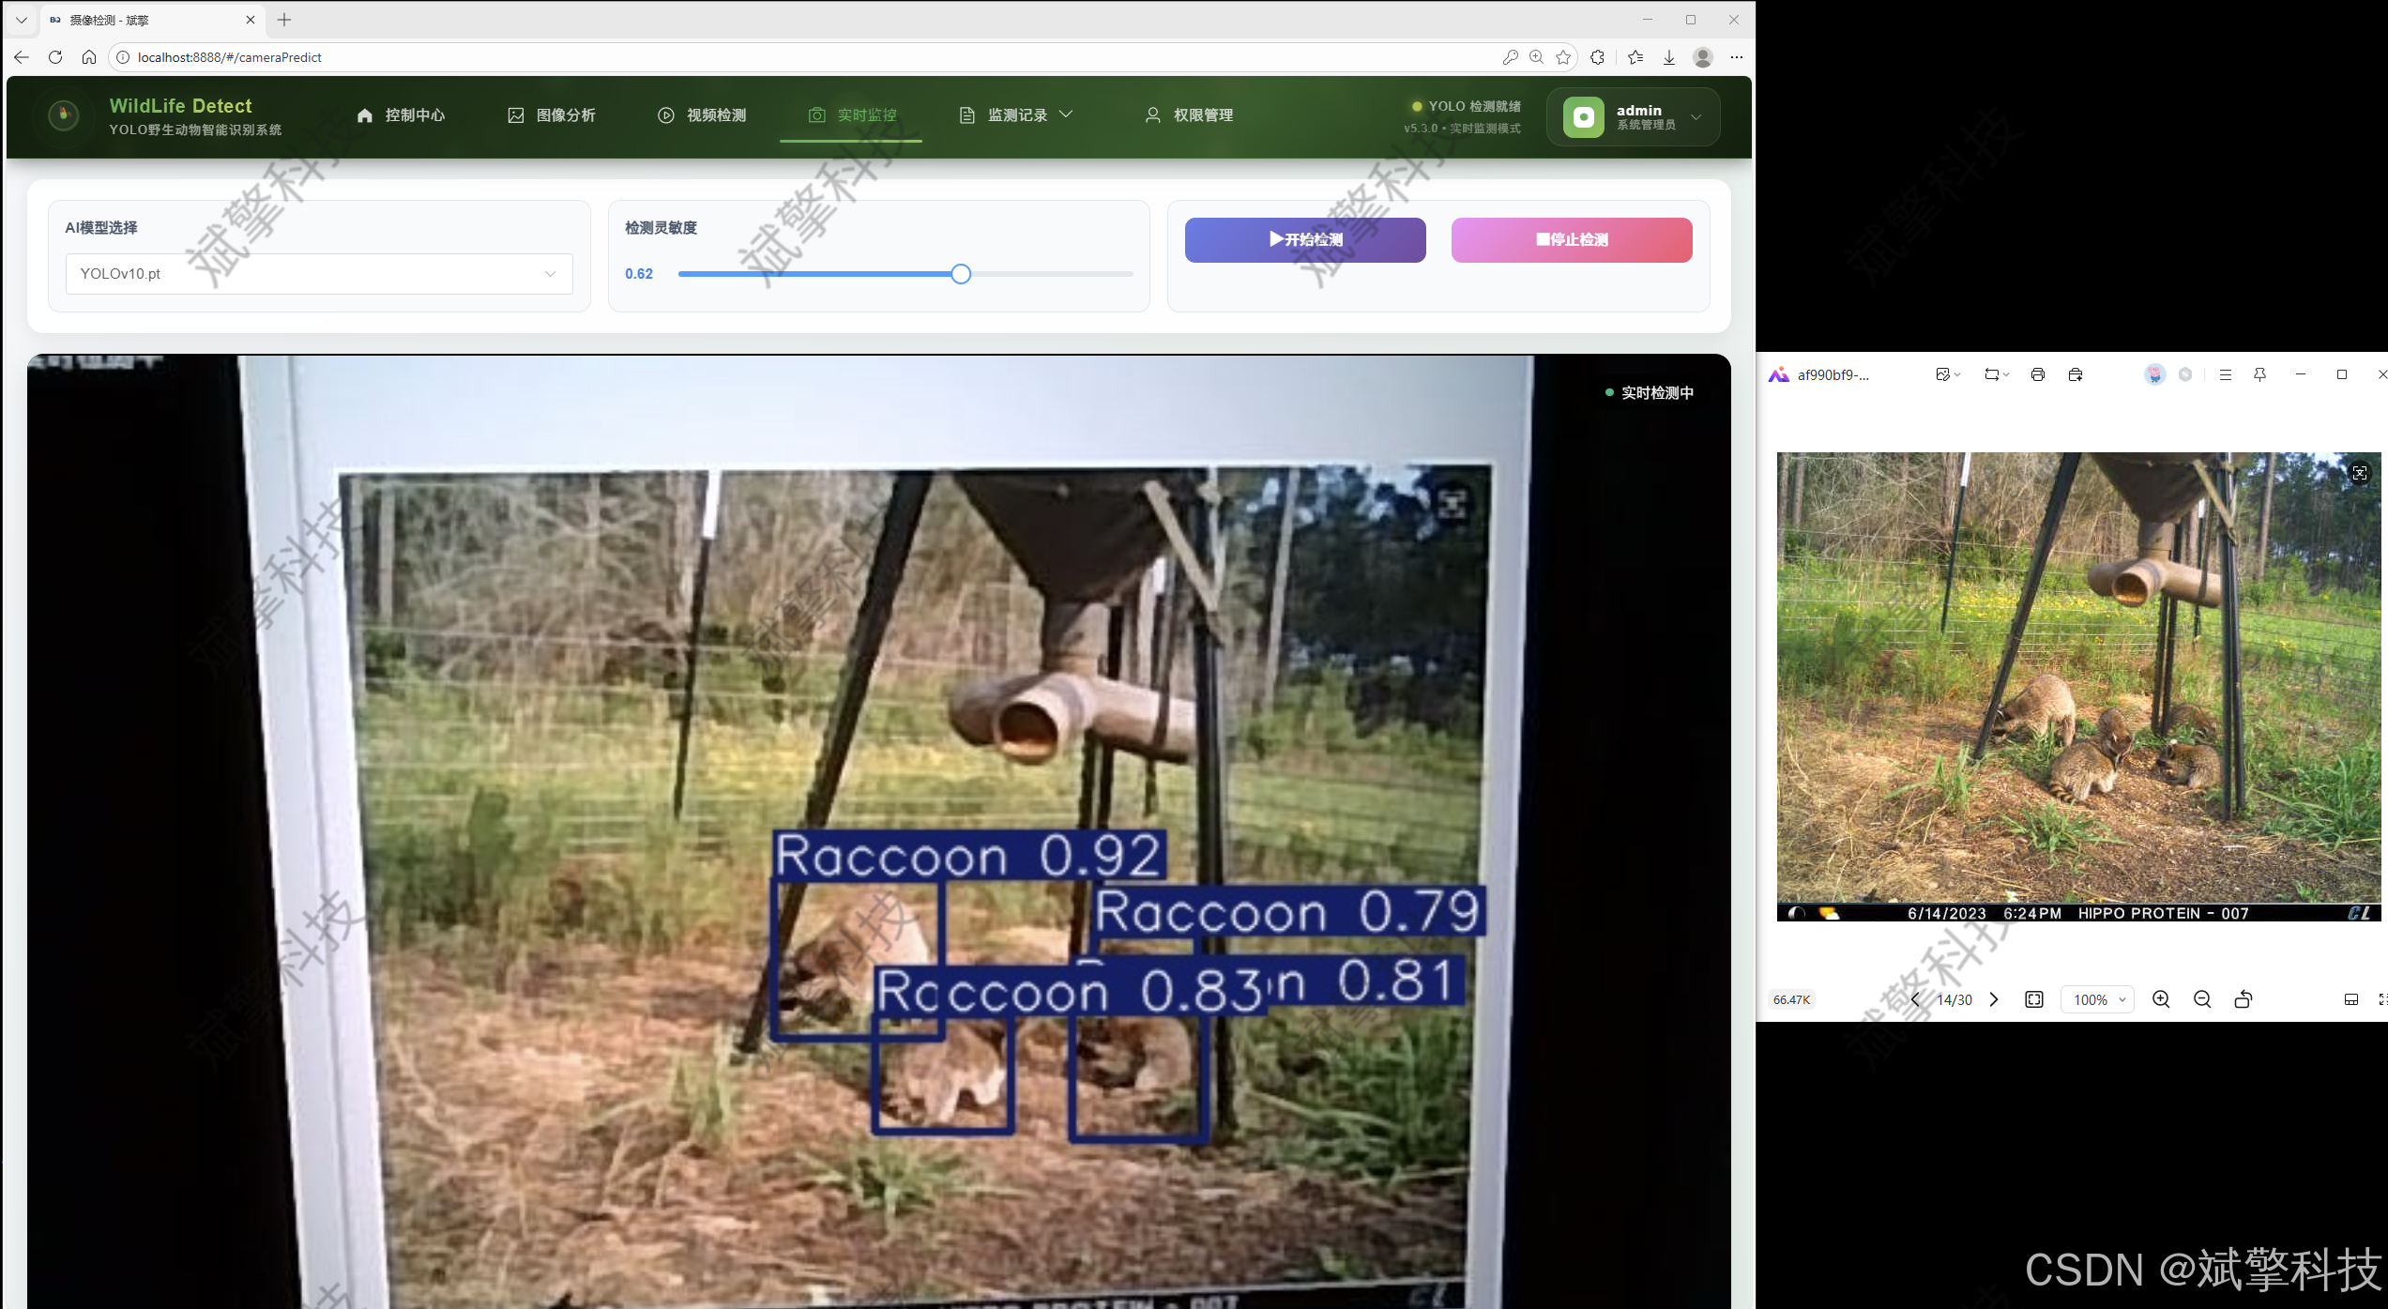Open the 100% zoom level dropdown
Viewport: 2388px width, 1309px height.
point(2098,999)
